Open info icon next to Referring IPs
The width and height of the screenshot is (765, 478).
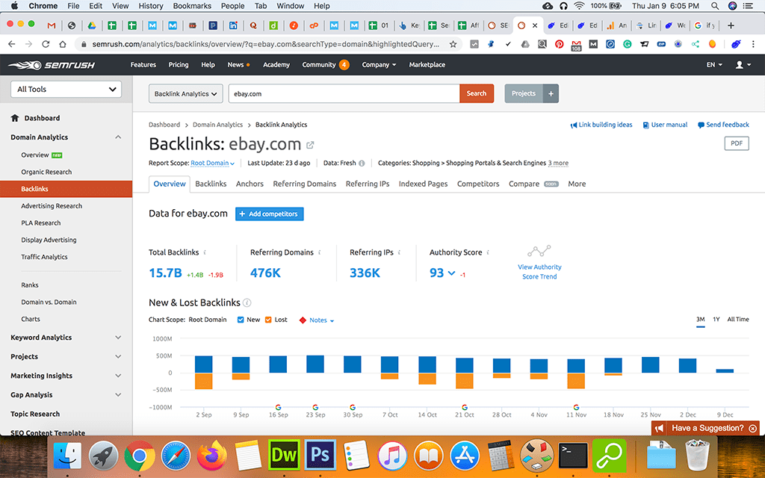(399, 252)
